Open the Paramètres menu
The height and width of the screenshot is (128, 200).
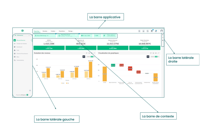tap(62, 31)
